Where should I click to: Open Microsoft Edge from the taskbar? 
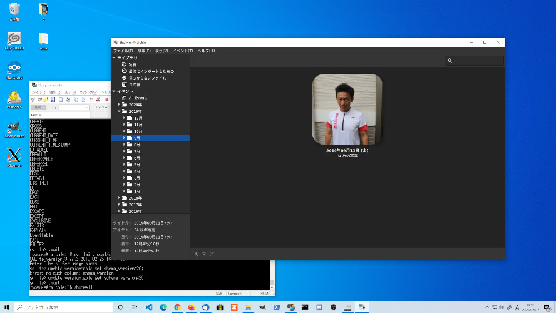point(163,307)
